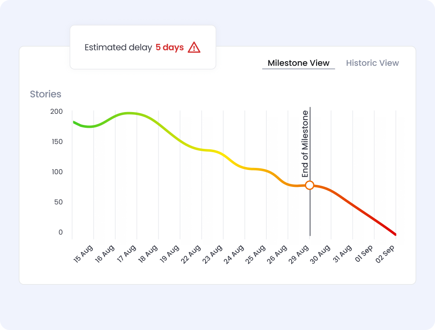Select the 100 y-axis label
Image resolution: width=435 pixels, height=330 pixels.
56,172
